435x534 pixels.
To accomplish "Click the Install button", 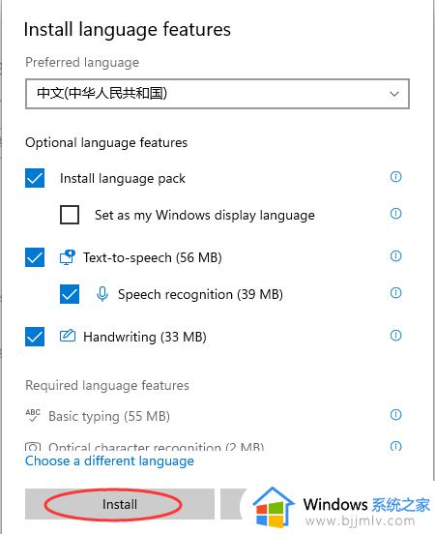I will tap(120, 504).
